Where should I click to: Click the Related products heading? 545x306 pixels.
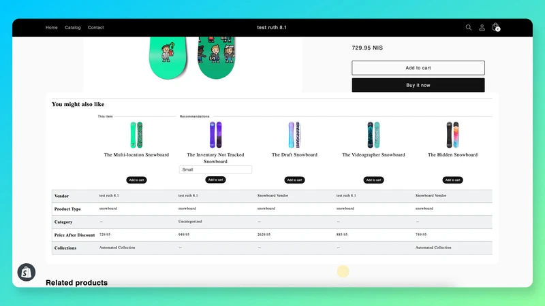(76, 283)
